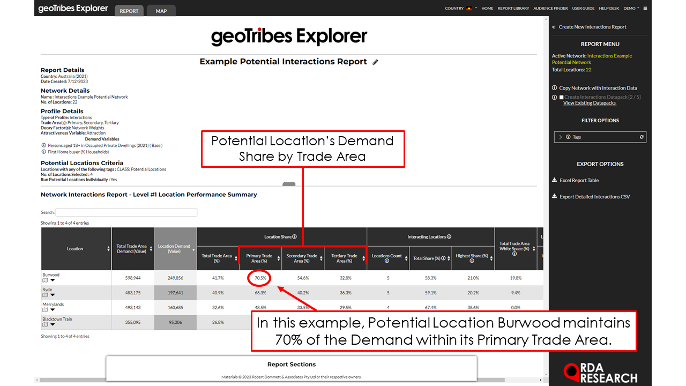
Task: Open REPORT LIBRARY in the top navigation
Action: 513,9
